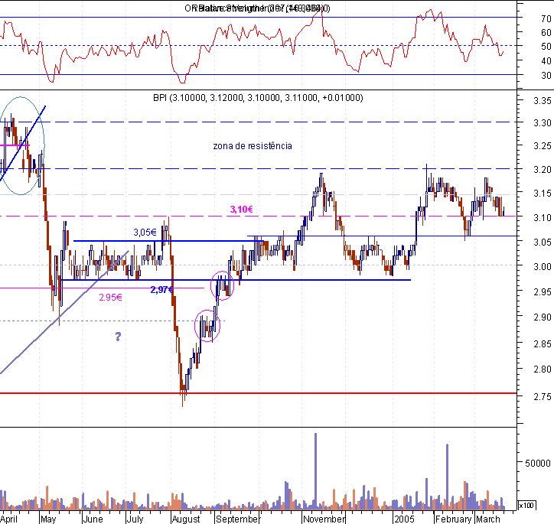Select the 3.20 price axis value

coord(543,170)
